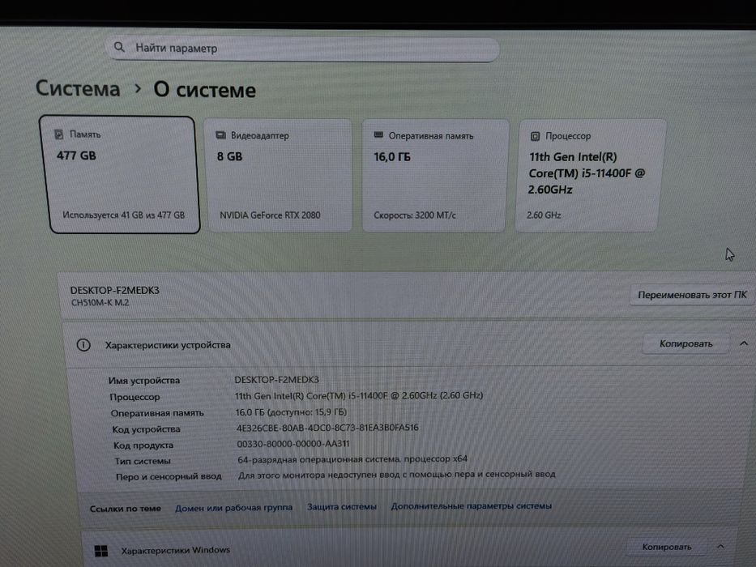Click NVIDIA GeForce RTX 2080 text

270,215
